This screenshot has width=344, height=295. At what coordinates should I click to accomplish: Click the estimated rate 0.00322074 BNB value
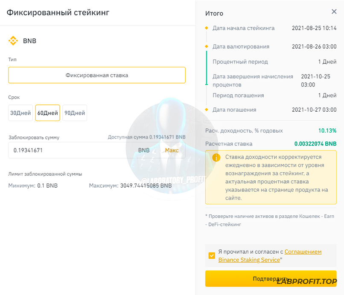point(315,144)
